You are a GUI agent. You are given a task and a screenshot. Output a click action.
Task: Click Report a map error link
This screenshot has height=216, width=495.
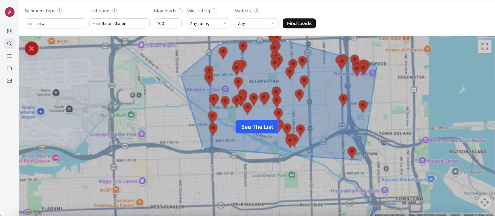[x=478, y=214]
